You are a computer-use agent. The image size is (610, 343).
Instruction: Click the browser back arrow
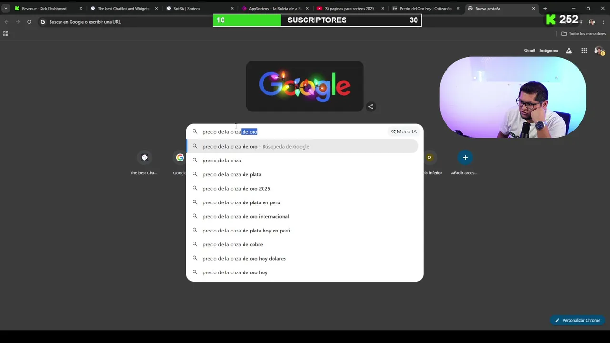coord(6,22)
